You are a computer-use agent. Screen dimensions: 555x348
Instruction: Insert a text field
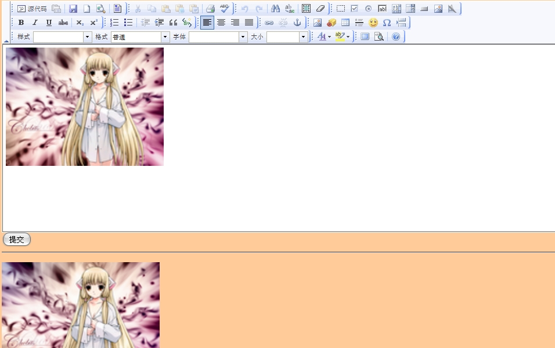pyautogui.click(x=382, y=9)
